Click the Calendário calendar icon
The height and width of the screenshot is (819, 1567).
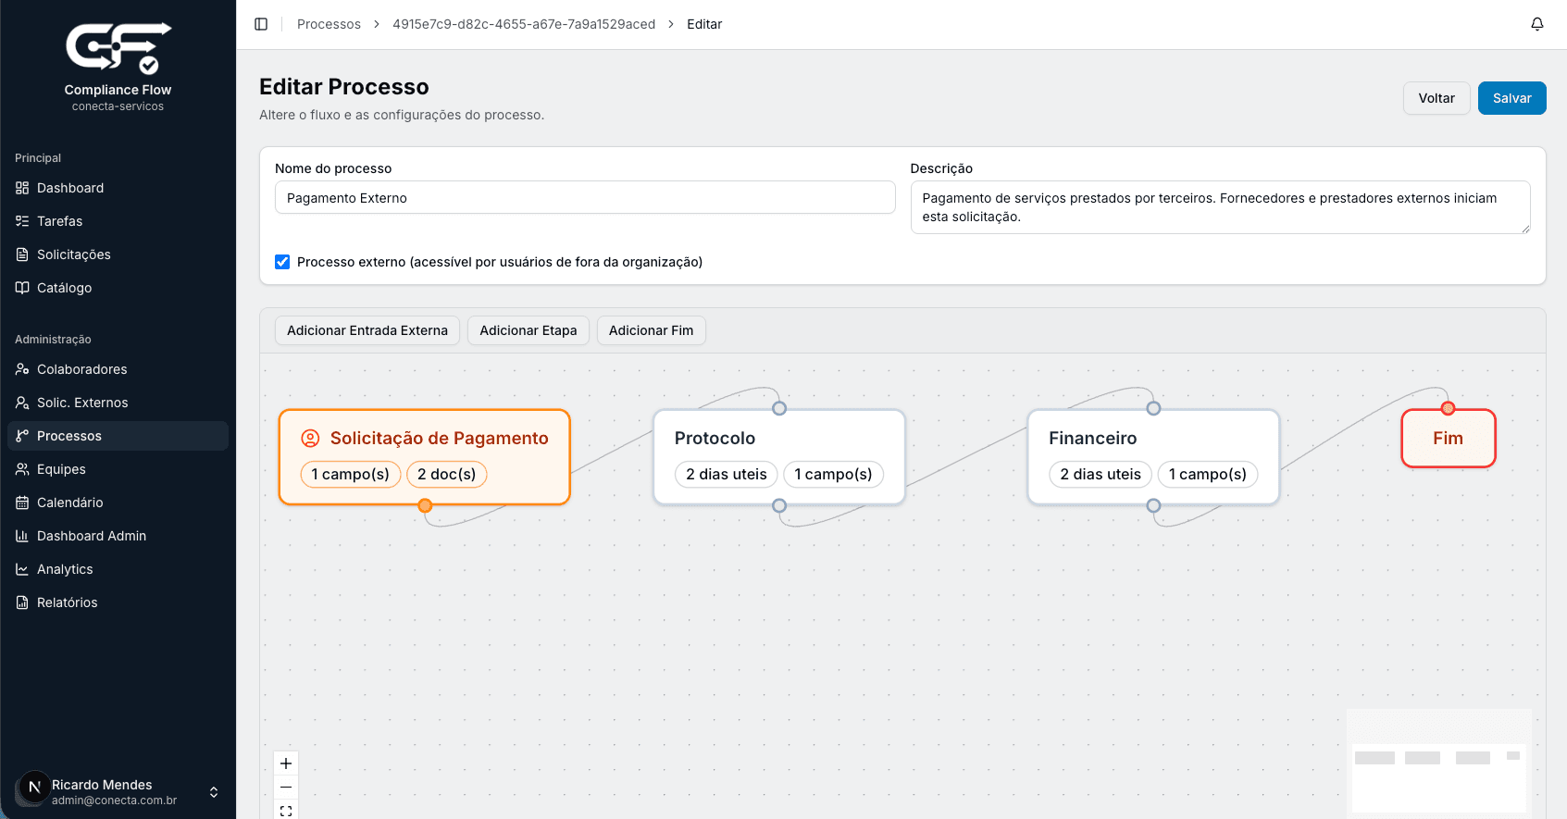(x=22, y=503)
